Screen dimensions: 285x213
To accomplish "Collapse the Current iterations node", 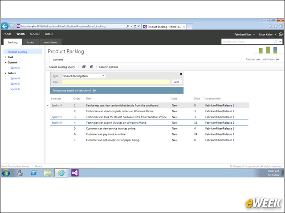I will click(5, 62).
